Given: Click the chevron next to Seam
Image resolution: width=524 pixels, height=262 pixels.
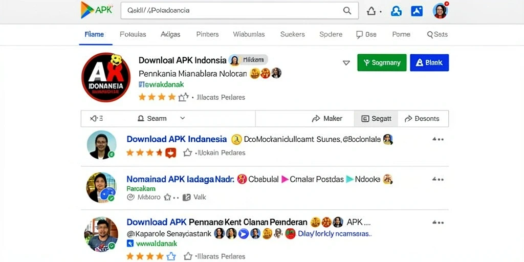Looking at the screenshot, I should tap(183, 118).
